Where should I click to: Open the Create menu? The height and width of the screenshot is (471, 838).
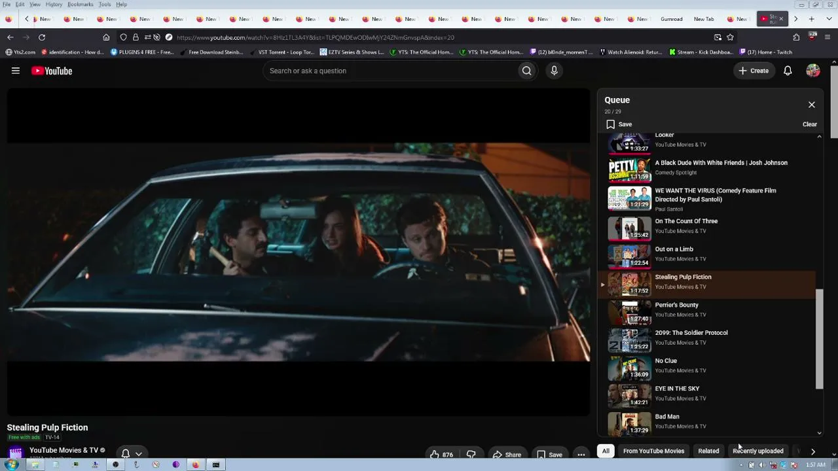[x=754, y=71]
